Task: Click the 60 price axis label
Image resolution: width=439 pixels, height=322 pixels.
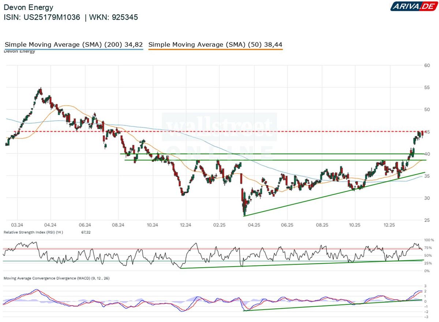Action: (427, 65)
